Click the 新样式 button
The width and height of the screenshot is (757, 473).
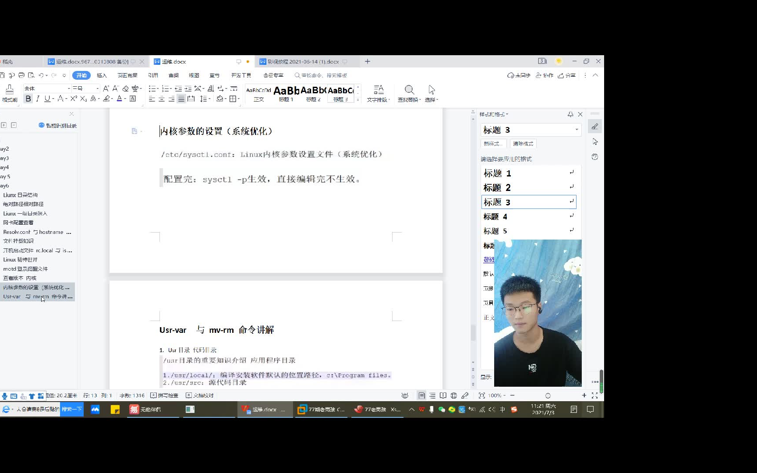pos(493,143)
